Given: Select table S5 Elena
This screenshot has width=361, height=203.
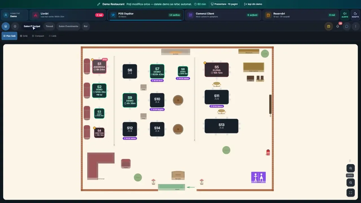Looking at the screenshot, I should [x=217, y=70].
